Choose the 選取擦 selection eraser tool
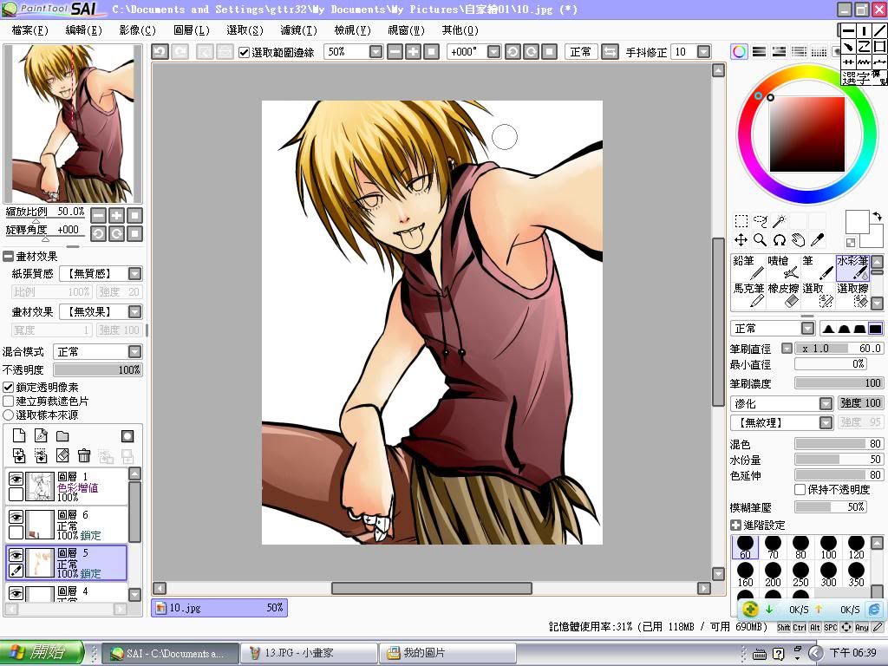The width and height of the screenshot is (888, 666). (853, 295)
